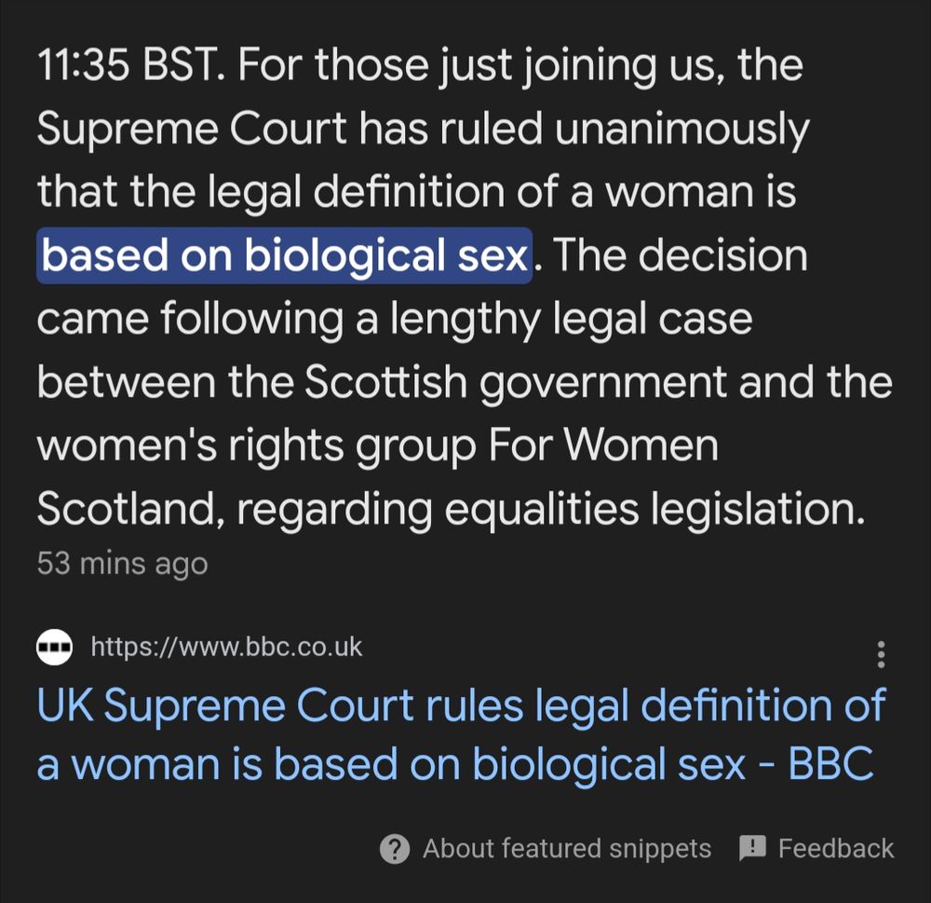931x903 pixels.
Task: Click the question mark help icon
Action: pos(396,849)
